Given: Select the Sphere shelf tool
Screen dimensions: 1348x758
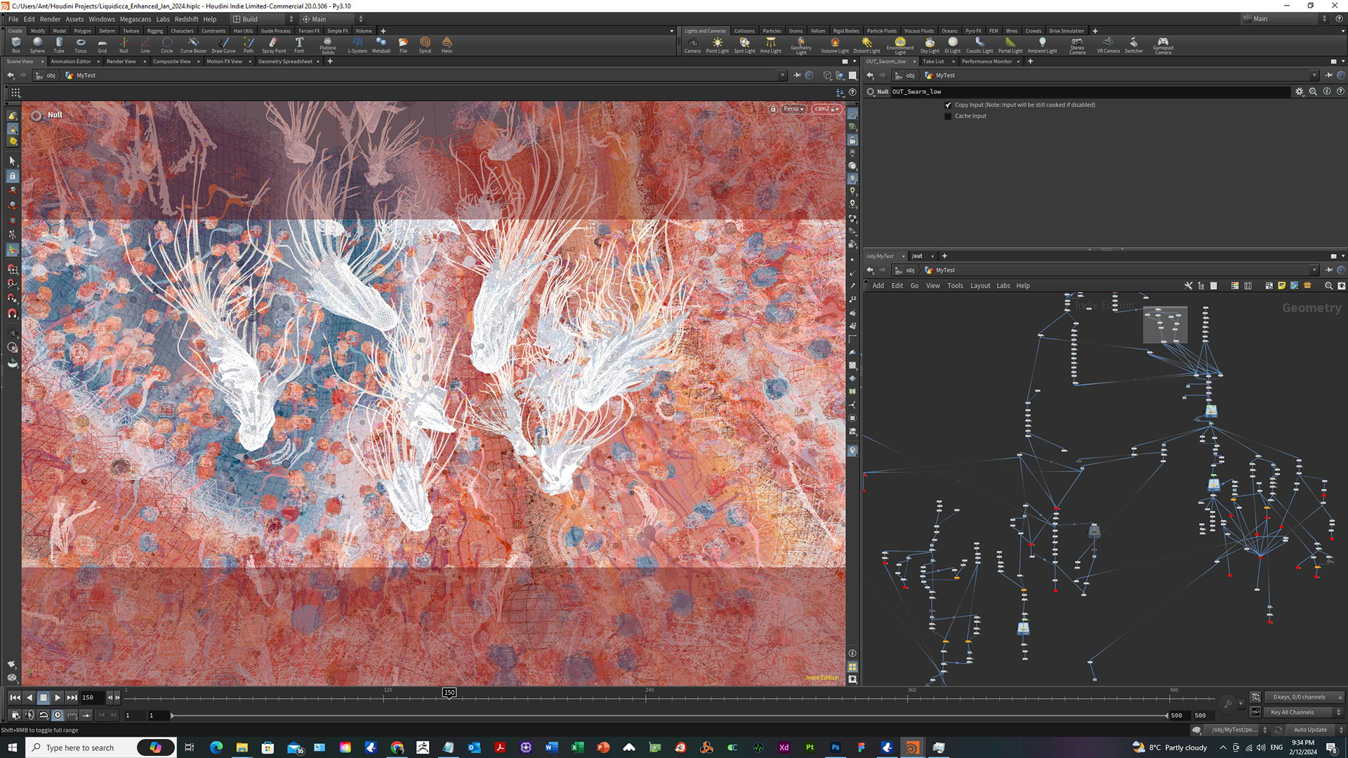Looking at the screenshot, I should coord(37,45).
